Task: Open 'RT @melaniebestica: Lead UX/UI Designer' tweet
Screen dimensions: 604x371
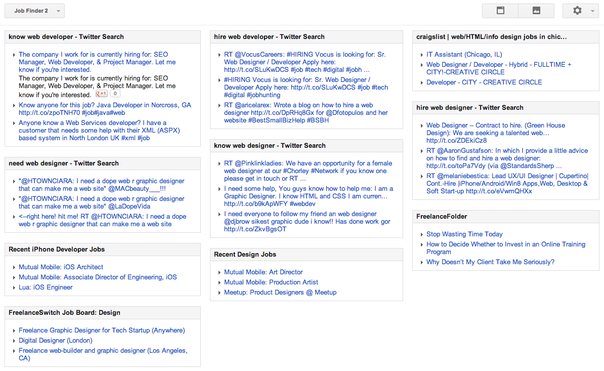Action: click(507, 183)
